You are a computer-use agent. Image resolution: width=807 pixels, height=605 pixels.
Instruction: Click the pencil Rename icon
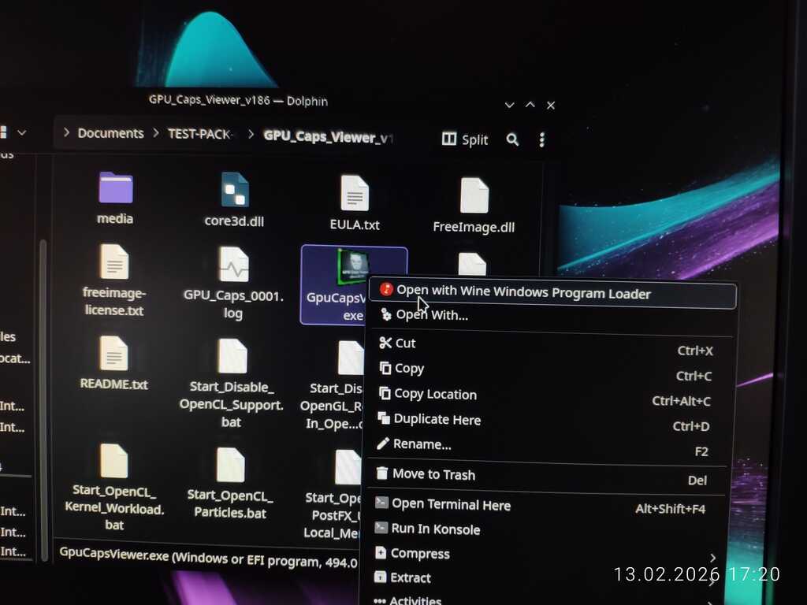point(382,444)
